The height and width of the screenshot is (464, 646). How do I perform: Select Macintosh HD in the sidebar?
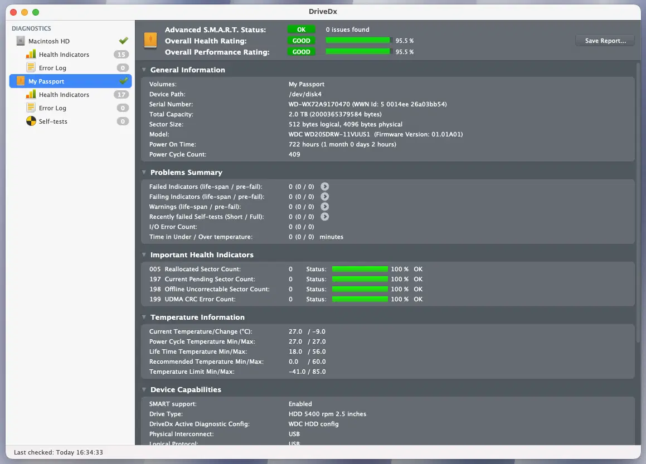click(x=70, y=41)
